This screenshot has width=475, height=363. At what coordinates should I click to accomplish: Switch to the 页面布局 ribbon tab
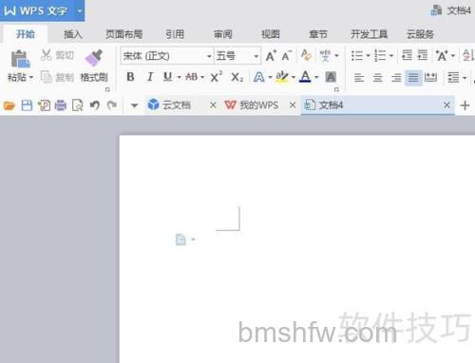point(124,34)
